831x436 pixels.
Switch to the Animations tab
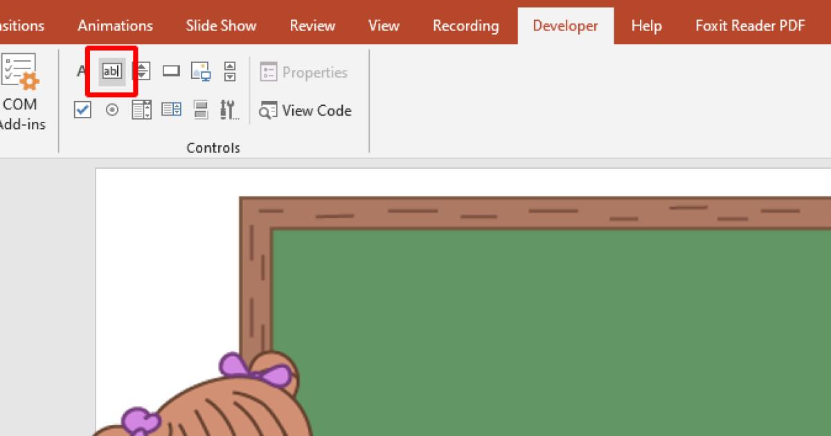(114, 25)
